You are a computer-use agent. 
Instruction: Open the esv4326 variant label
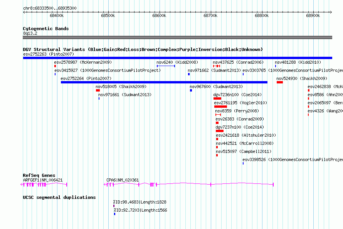tap(325, 111)
